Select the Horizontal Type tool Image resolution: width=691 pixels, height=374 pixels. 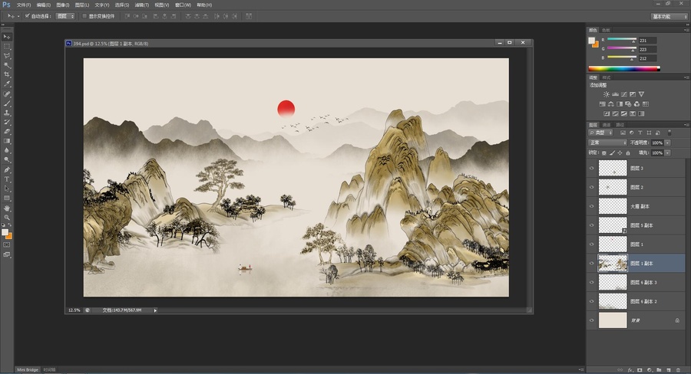coord(7,179)
